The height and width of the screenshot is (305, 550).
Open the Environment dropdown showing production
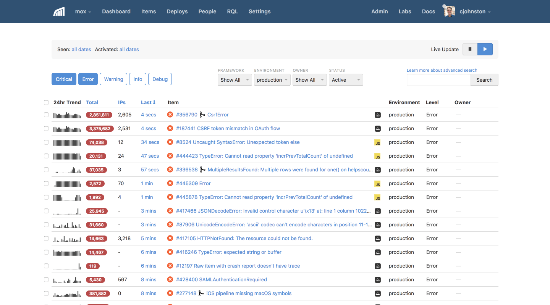click(x=272, y=80)
